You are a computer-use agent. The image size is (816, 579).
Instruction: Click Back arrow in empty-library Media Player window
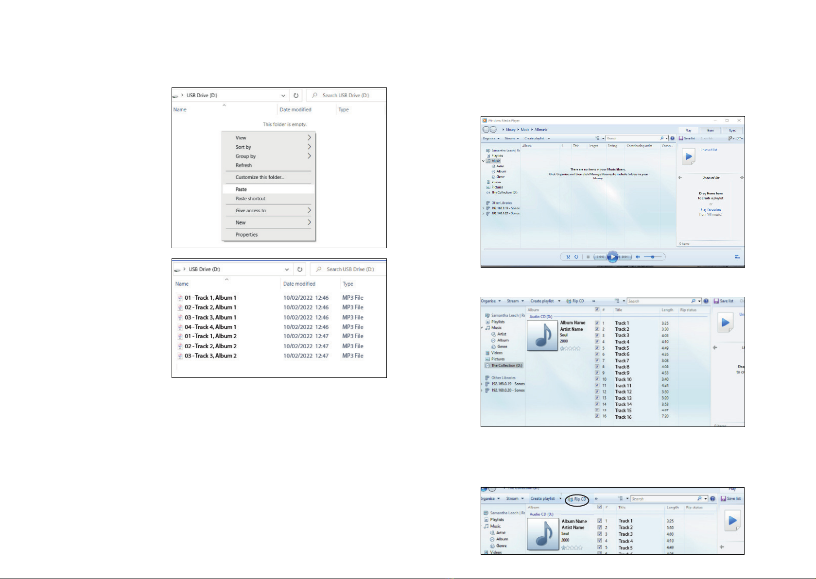click(486, 130)
